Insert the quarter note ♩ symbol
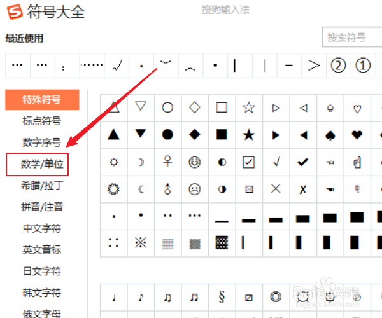Viewport: 382px width, 318px height. click(x=113, y=297)
